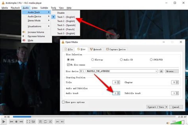Stop playback with the stop button
This screenshot has height=125, width=188.
click(16, 122)
